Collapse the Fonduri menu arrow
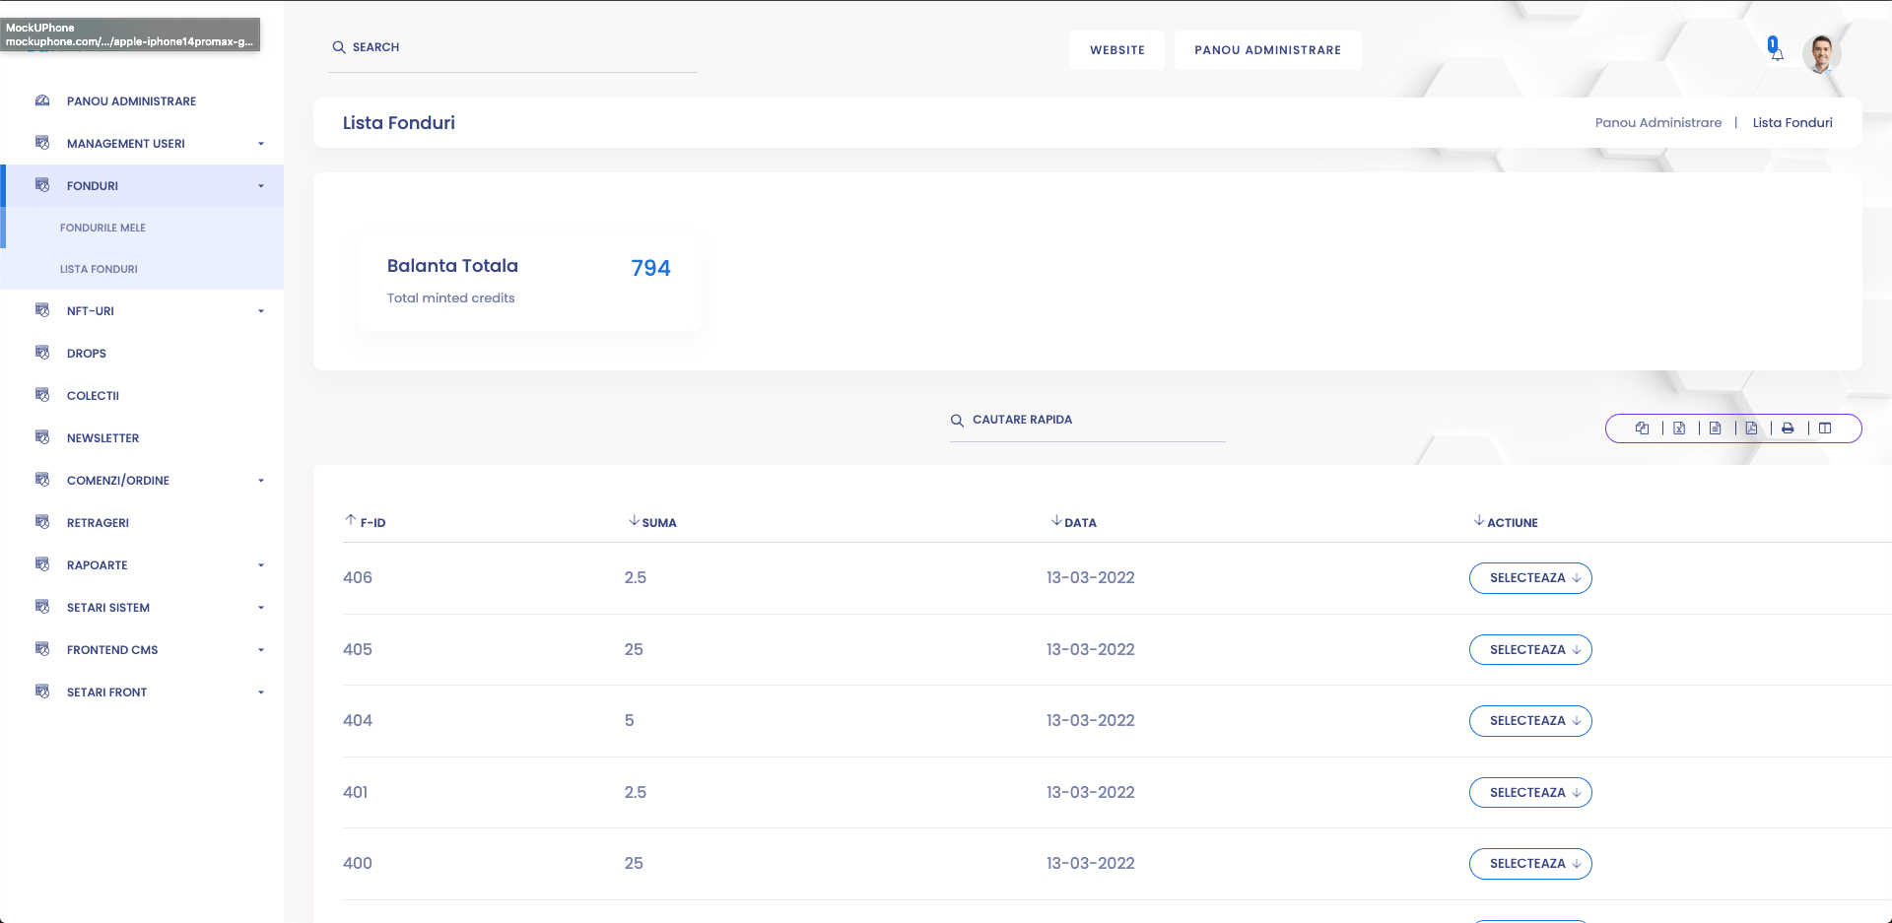1892x923 pixels. point(261,186)
